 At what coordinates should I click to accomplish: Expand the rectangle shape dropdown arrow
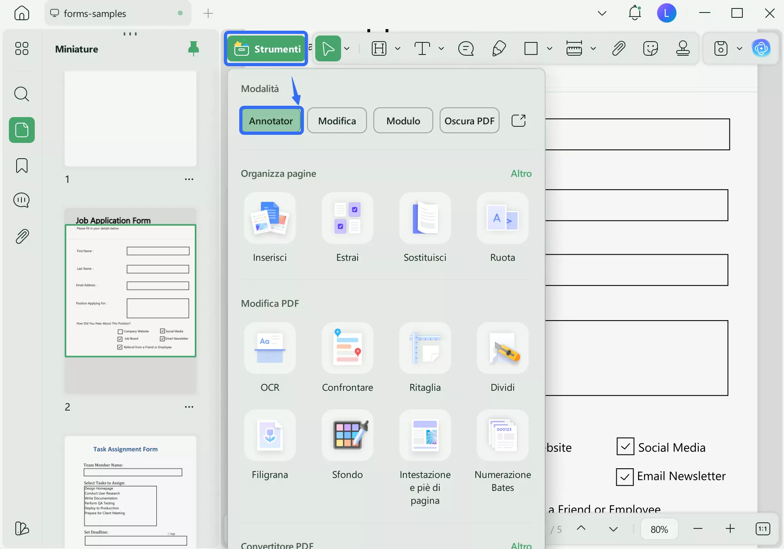(x=550, y=49)
